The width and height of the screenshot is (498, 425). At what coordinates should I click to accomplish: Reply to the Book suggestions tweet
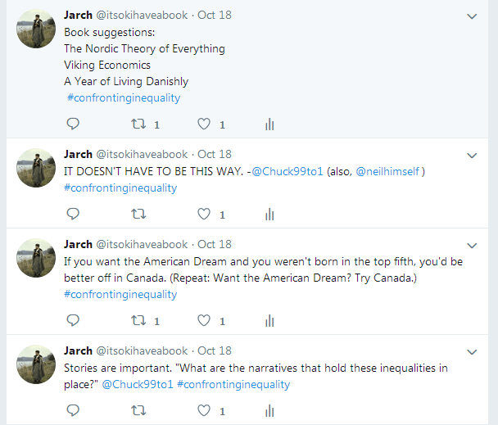pos(73,124)
